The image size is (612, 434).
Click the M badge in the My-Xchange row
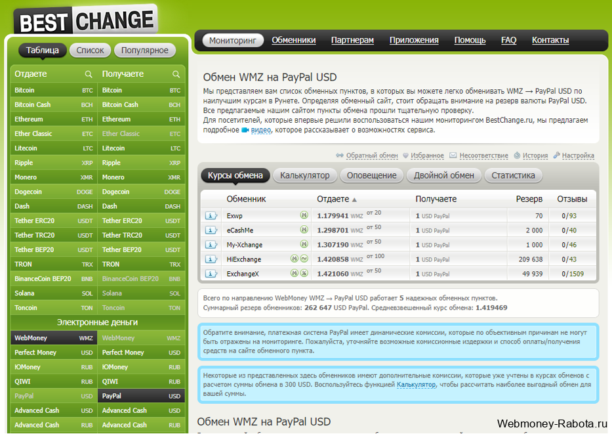(x=304, y=244)
